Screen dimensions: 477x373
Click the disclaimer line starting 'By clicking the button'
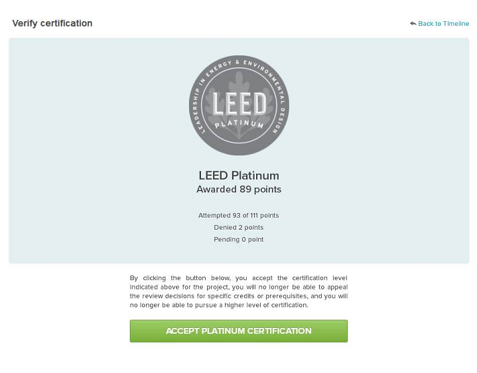click(x=239, y=278)
